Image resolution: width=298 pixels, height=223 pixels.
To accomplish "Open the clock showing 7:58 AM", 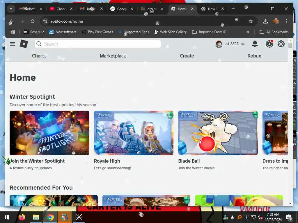I will (x=273, y=217).
